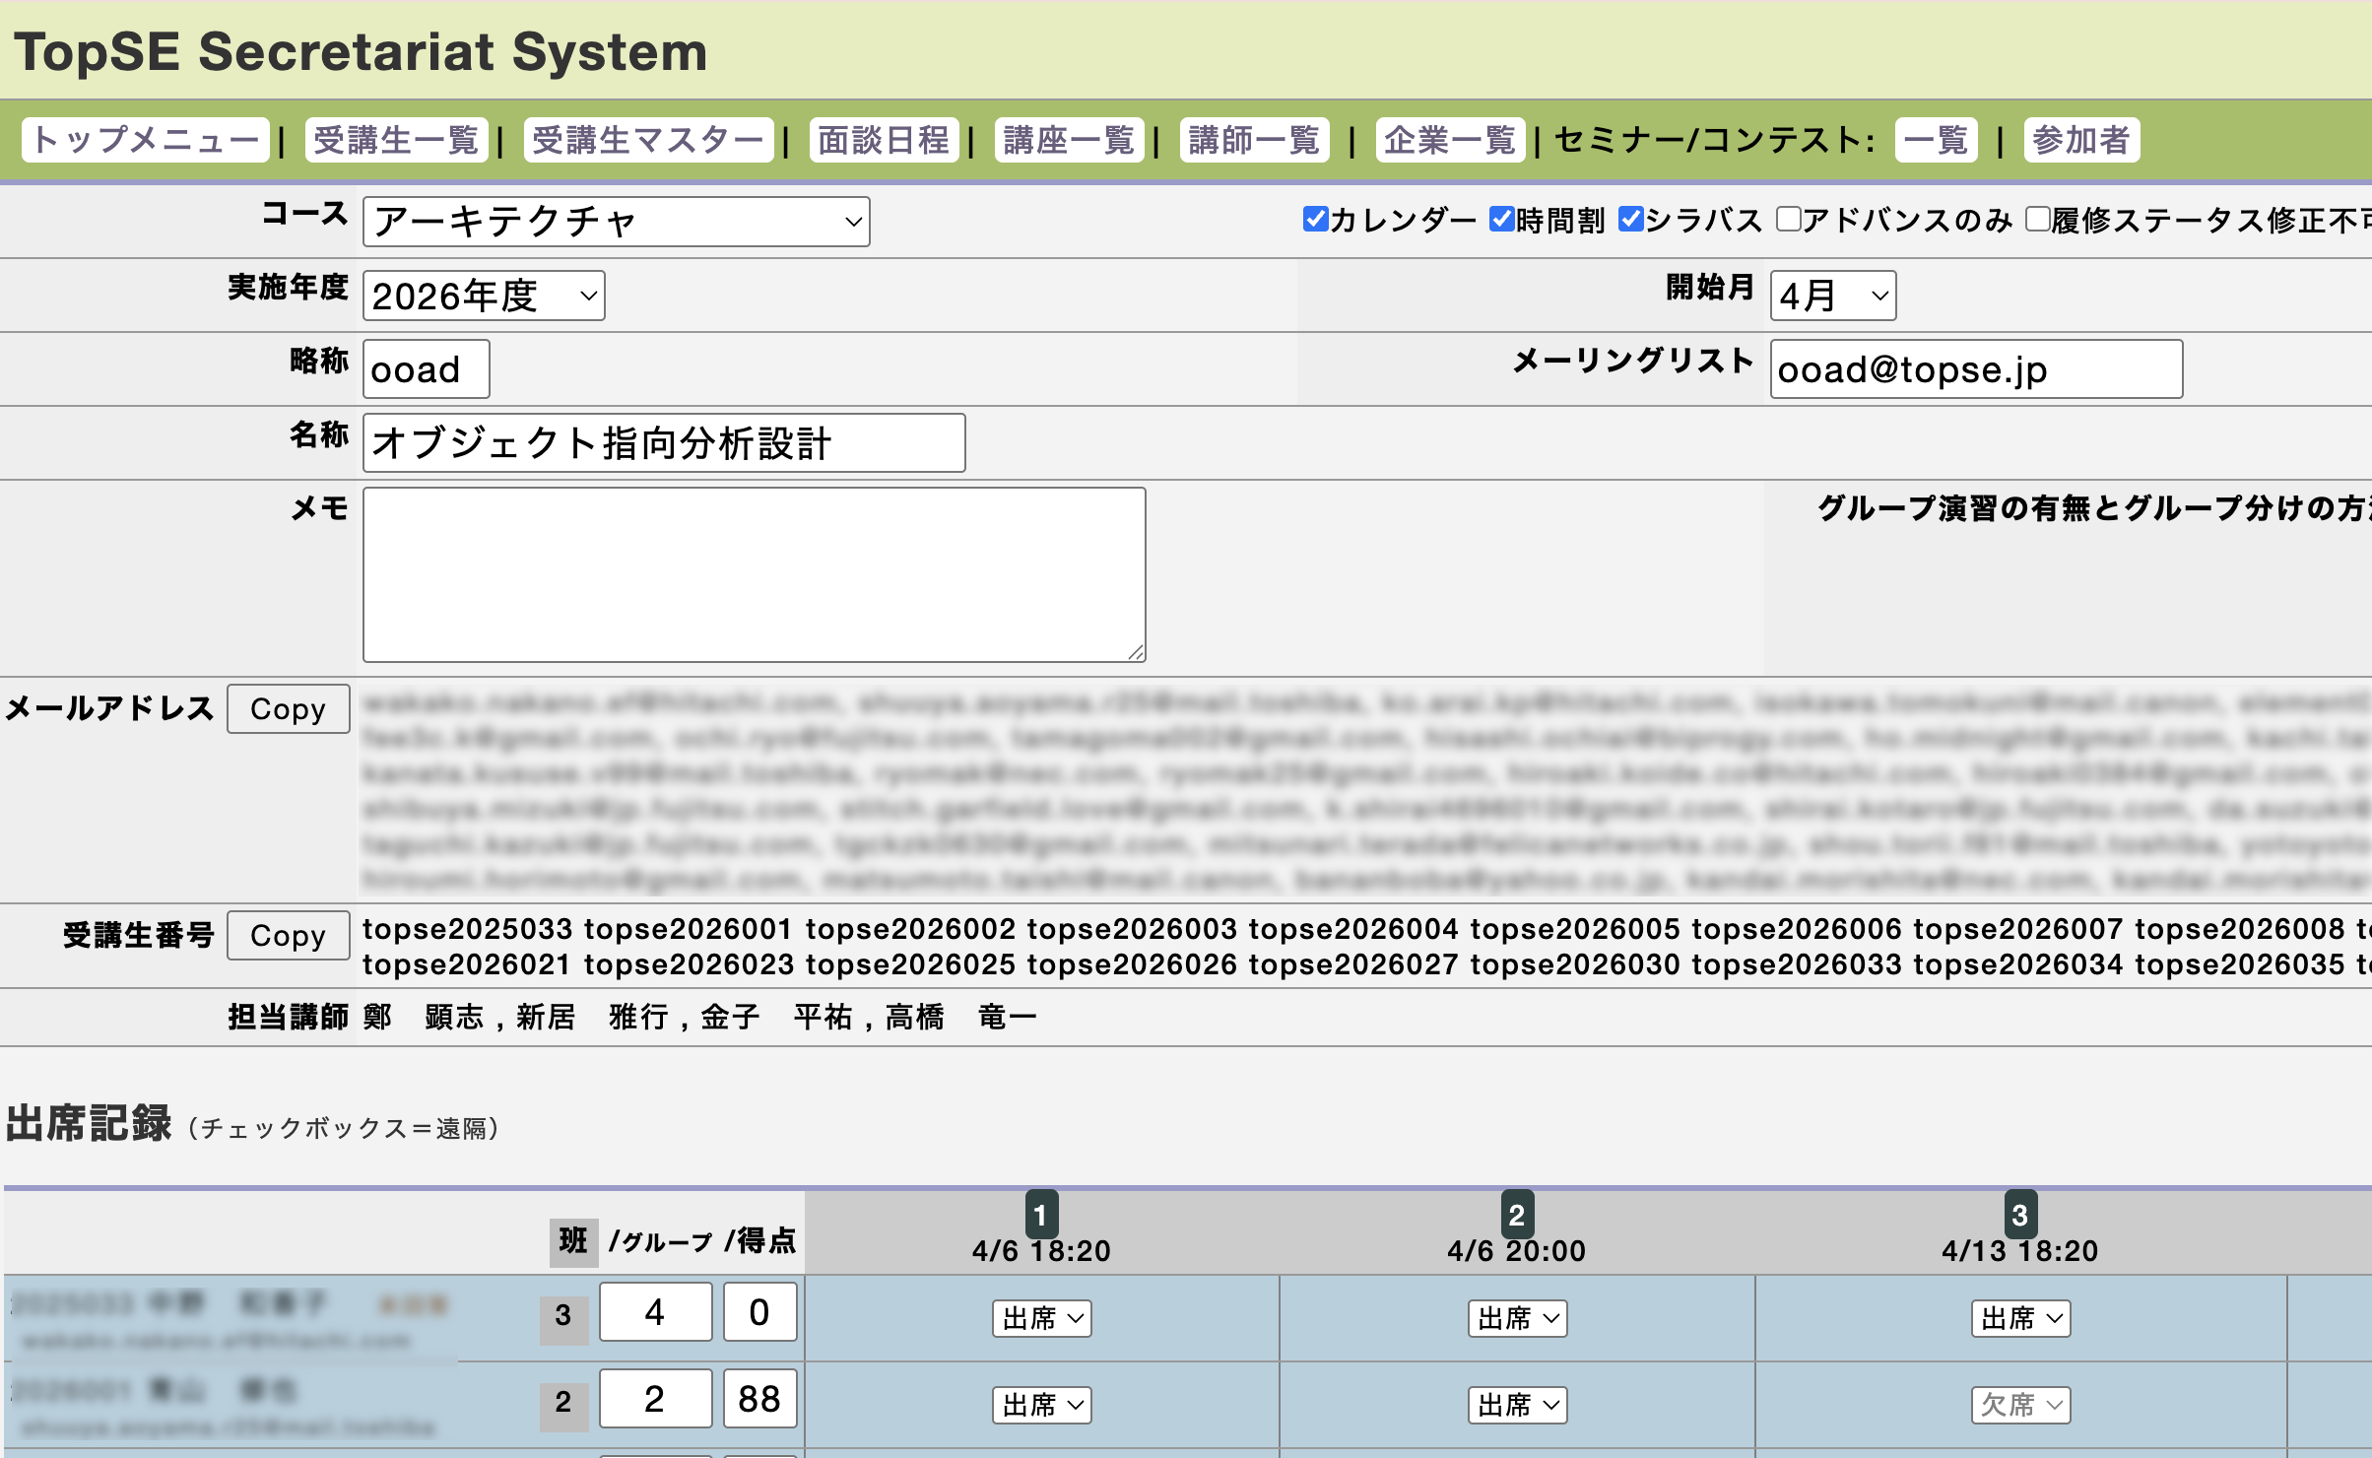Open first row's 4/6 18:20 attendance dropdown
This screenshot has width=2372, height=1458.
click(1041, 1318)
